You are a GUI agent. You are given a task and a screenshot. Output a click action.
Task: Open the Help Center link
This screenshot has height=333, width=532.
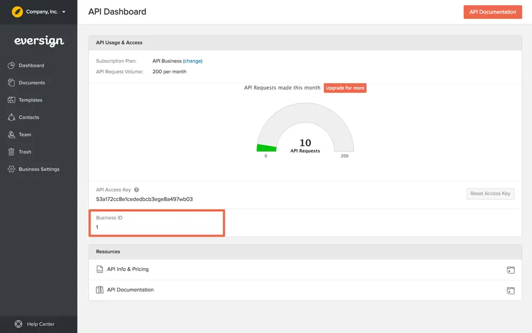click(41, 324)
